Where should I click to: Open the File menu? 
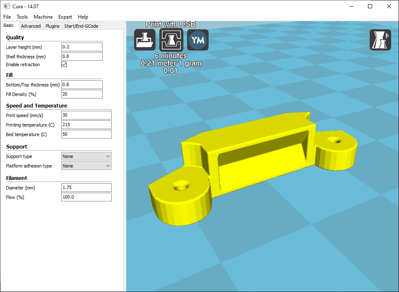point(7,17)
